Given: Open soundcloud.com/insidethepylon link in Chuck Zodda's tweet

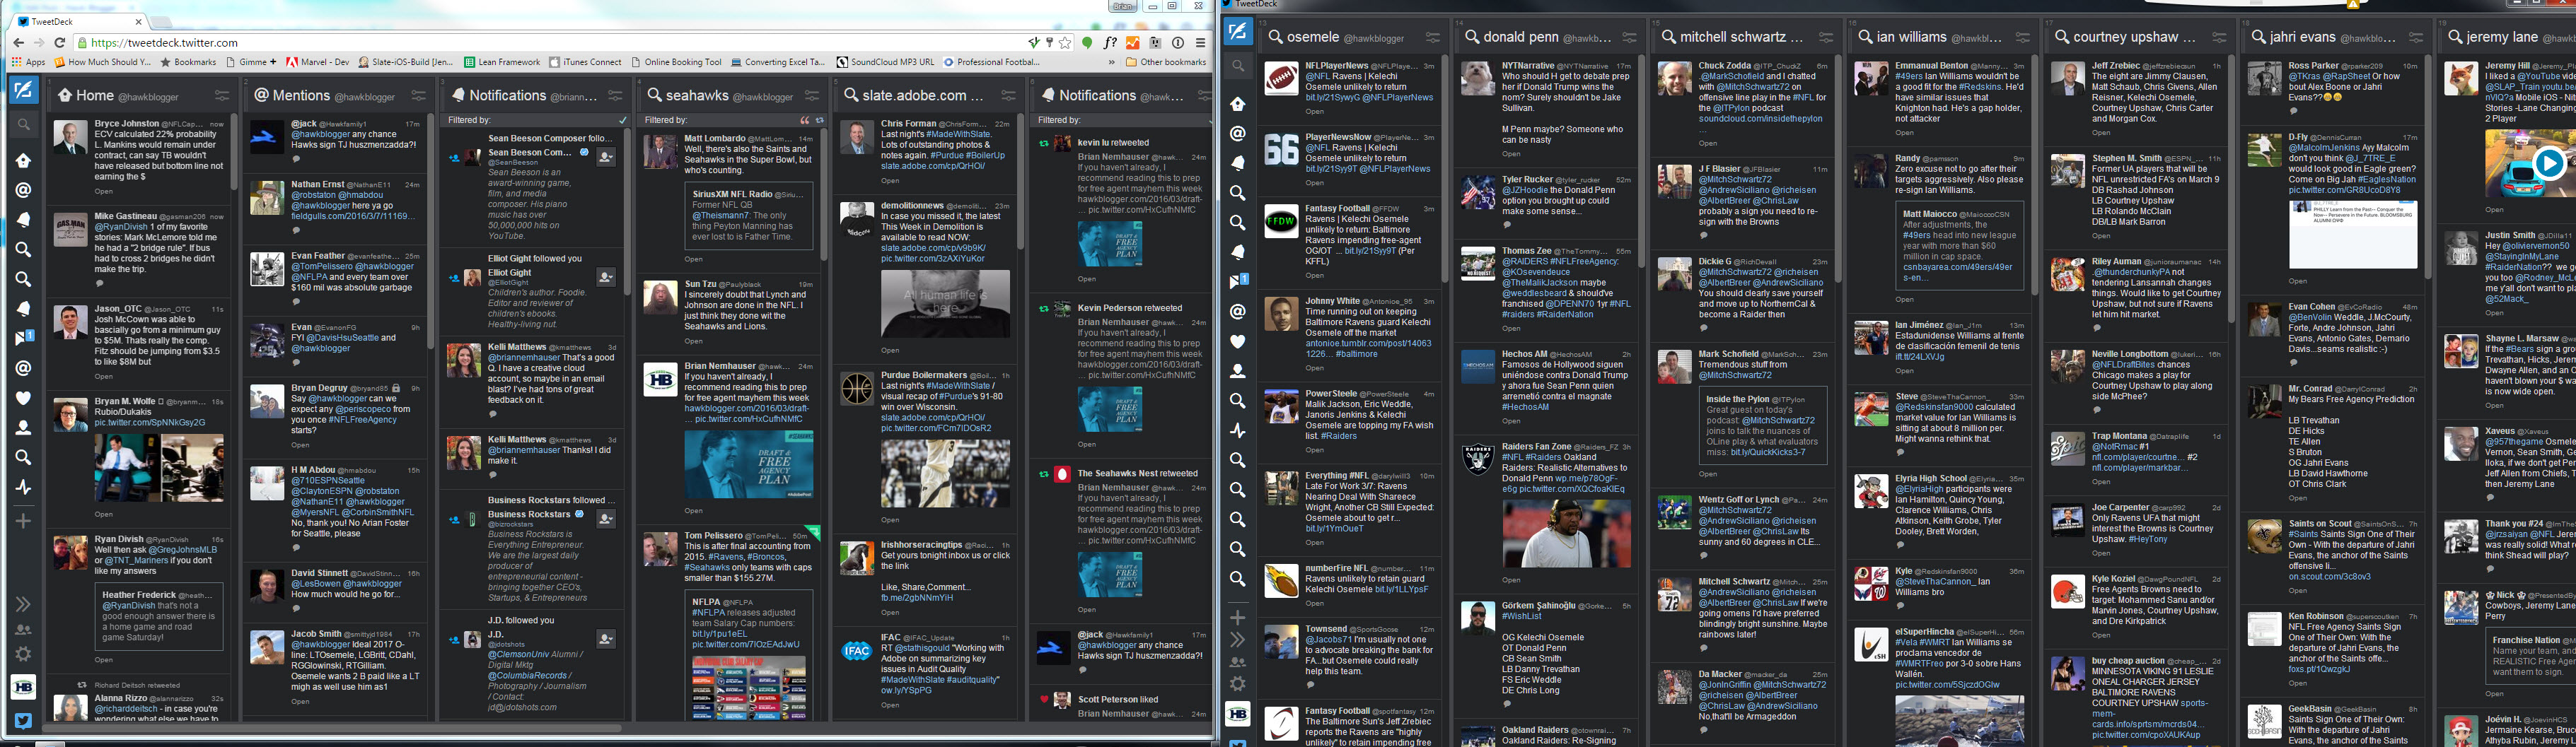Looking at the screenshot, I should [1761, 119].
